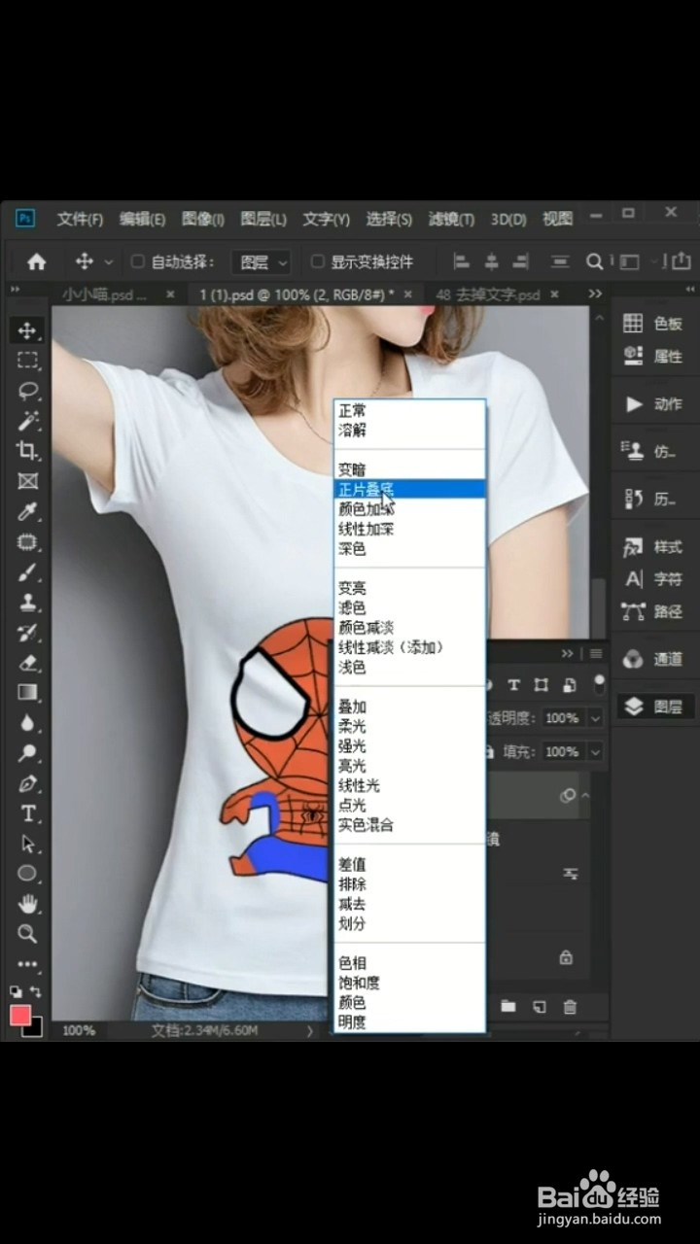This screenshot has width=700, height=1244.
Task: Create a new group folder in the layers panel
Action: (508, 1007)
